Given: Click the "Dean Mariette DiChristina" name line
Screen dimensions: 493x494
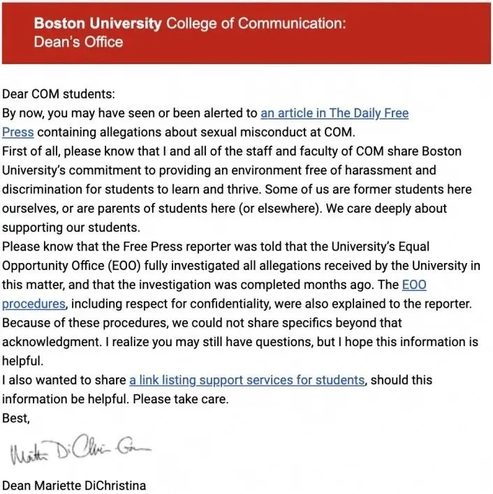Looking at the screenshot, I should pyautogui.click(x=74, y=485).
